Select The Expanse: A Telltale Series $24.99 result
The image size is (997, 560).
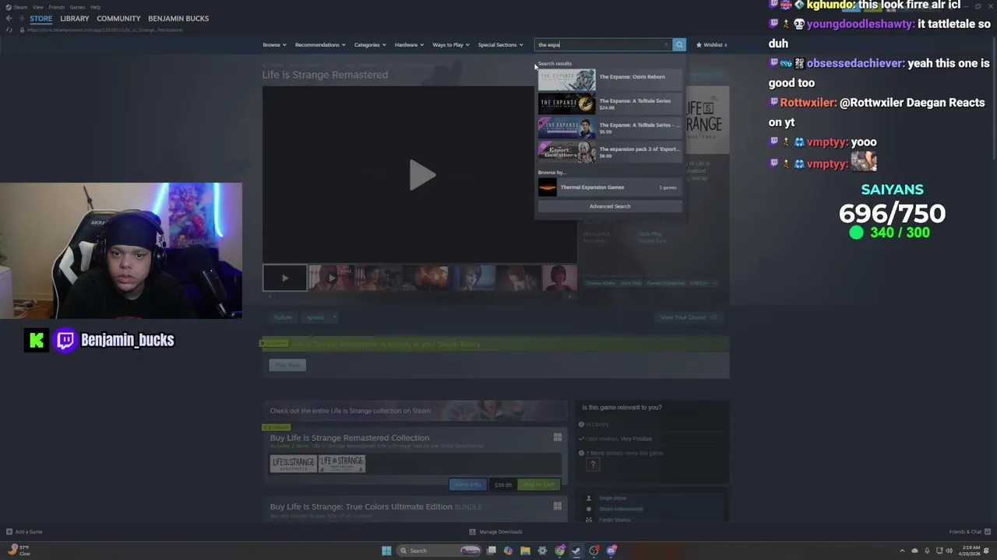[x=610, y=103]
